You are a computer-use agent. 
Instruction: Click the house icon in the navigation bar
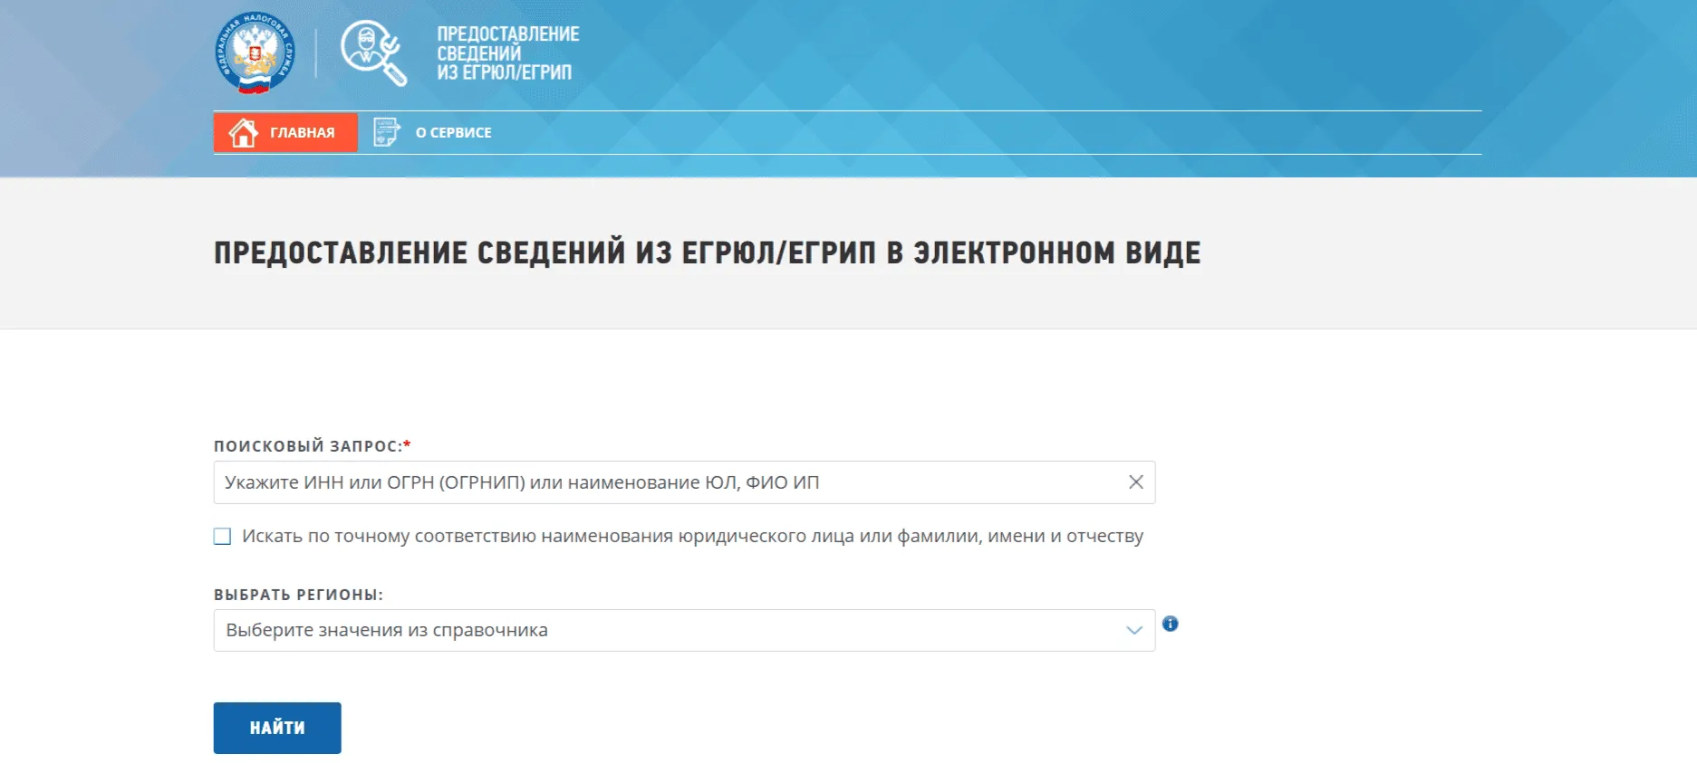click(x=243, y=132)
